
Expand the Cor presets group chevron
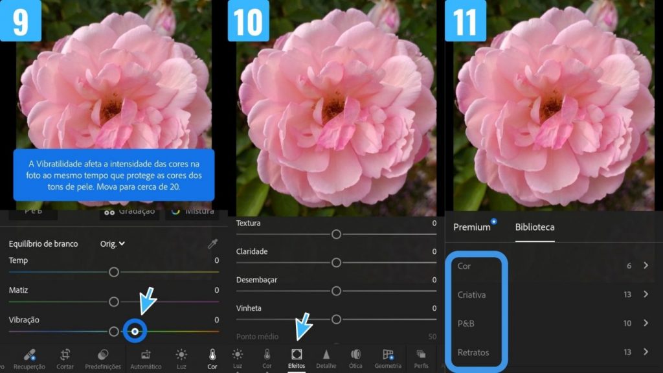tap(646, 266)
